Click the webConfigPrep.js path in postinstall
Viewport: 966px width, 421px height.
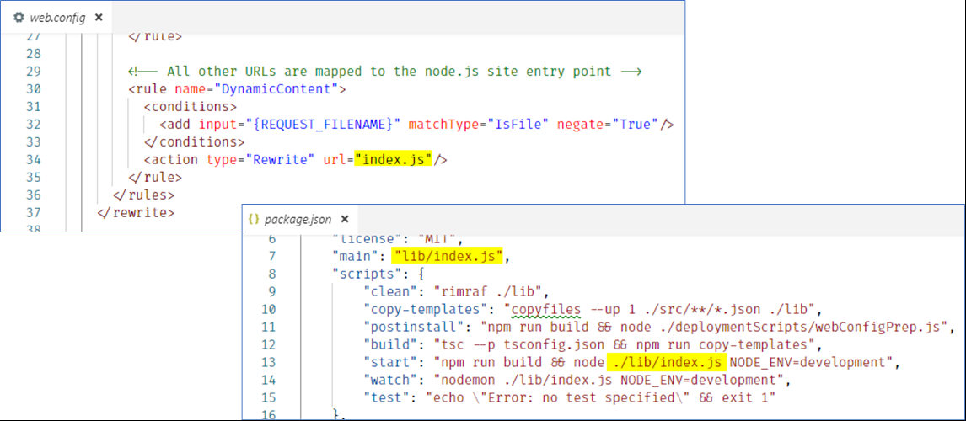coord(801,327)
